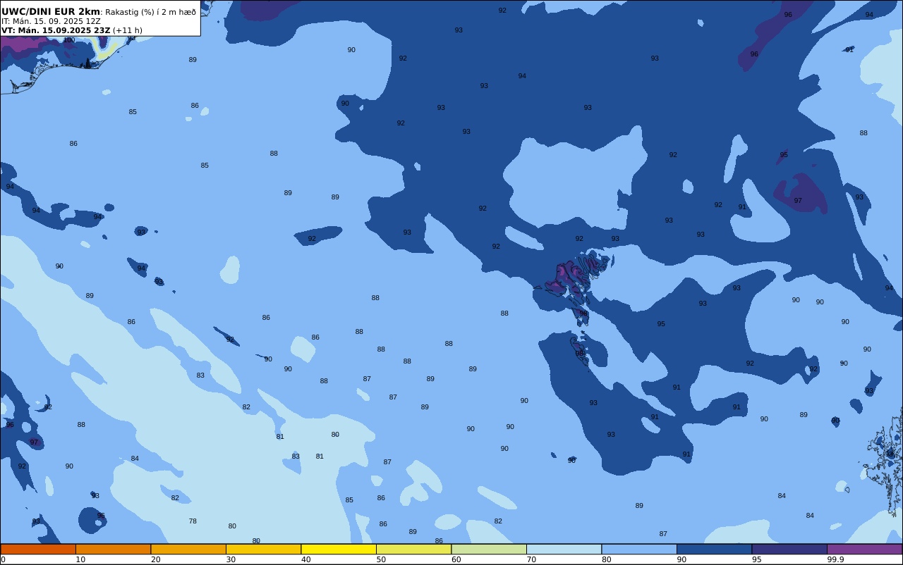The image size is (903, 565).
Task: Click the legend tick label "20"
Action: (x=155, y=559)
